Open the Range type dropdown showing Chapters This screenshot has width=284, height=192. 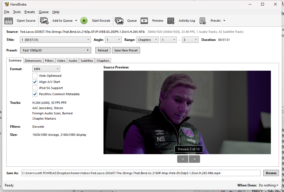148,40
